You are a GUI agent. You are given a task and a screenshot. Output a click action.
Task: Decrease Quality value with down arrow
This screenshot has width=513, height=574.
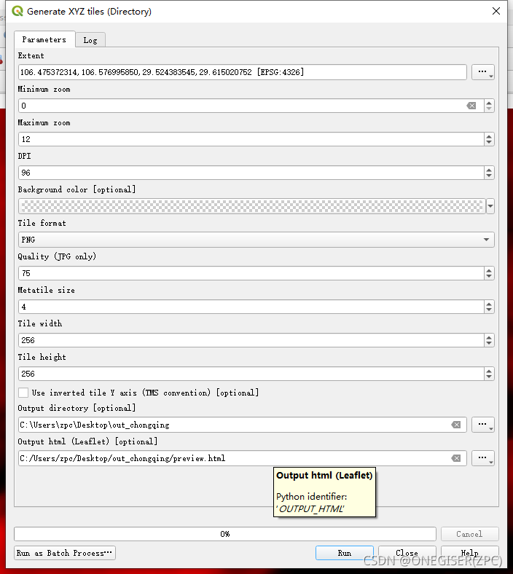click(x=489, y=276)
